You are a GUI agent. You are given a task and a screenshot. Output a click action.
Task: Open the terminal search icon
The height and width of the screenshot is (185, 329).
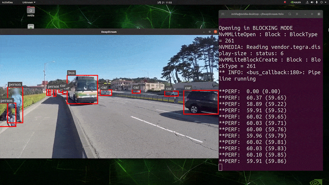point(290,14)
